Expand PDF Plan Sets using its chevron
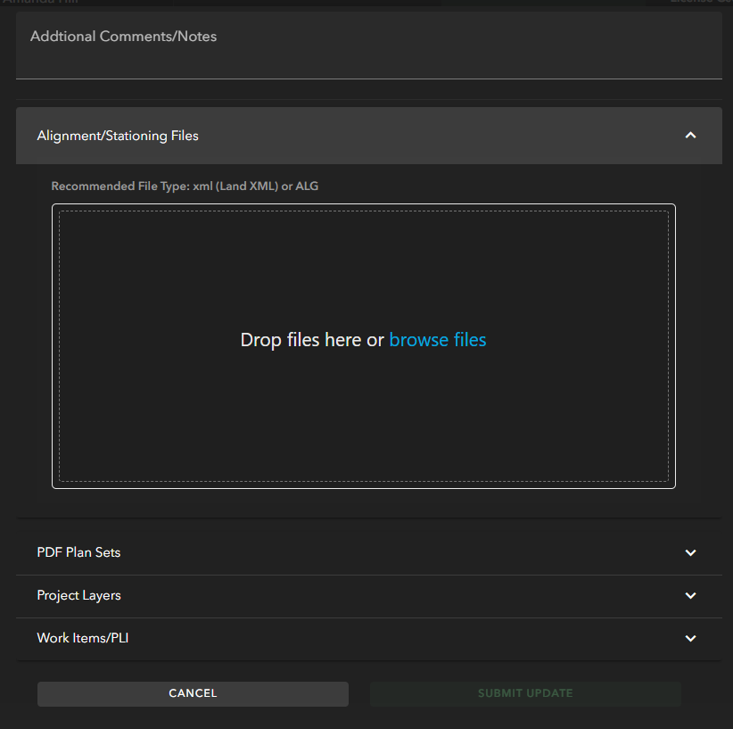Viewport: 733px width, 729px height. (689, 553)
